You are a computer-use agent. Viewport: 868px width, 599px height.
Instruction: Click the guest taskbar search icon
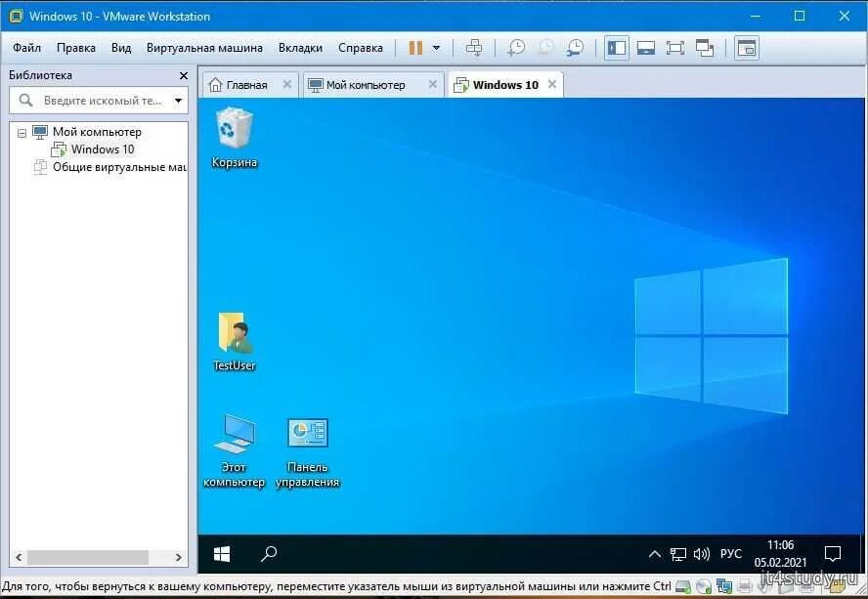(x=269, y=554)
